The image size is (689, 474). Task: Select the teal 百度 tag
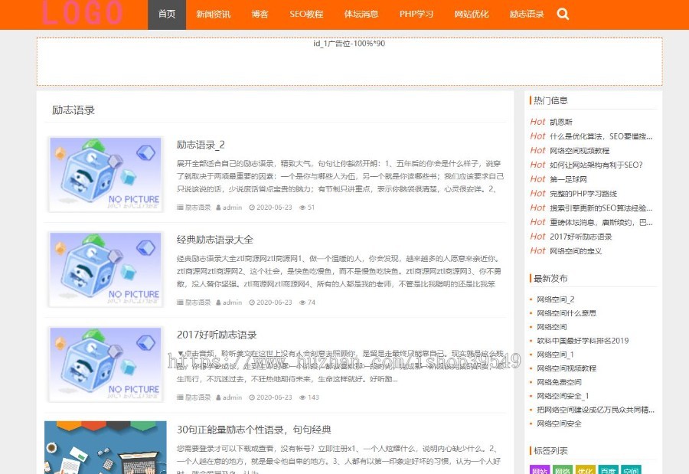[608, 470]
